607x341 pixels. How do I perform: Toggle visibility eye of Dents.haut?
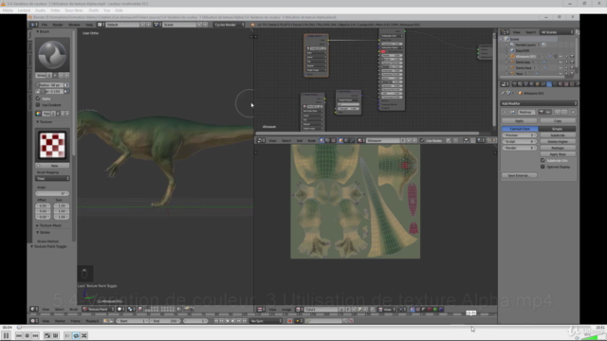561,68
